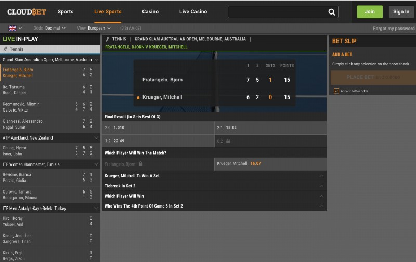Open the language dropdown arrow

click(x=20, y=29)
